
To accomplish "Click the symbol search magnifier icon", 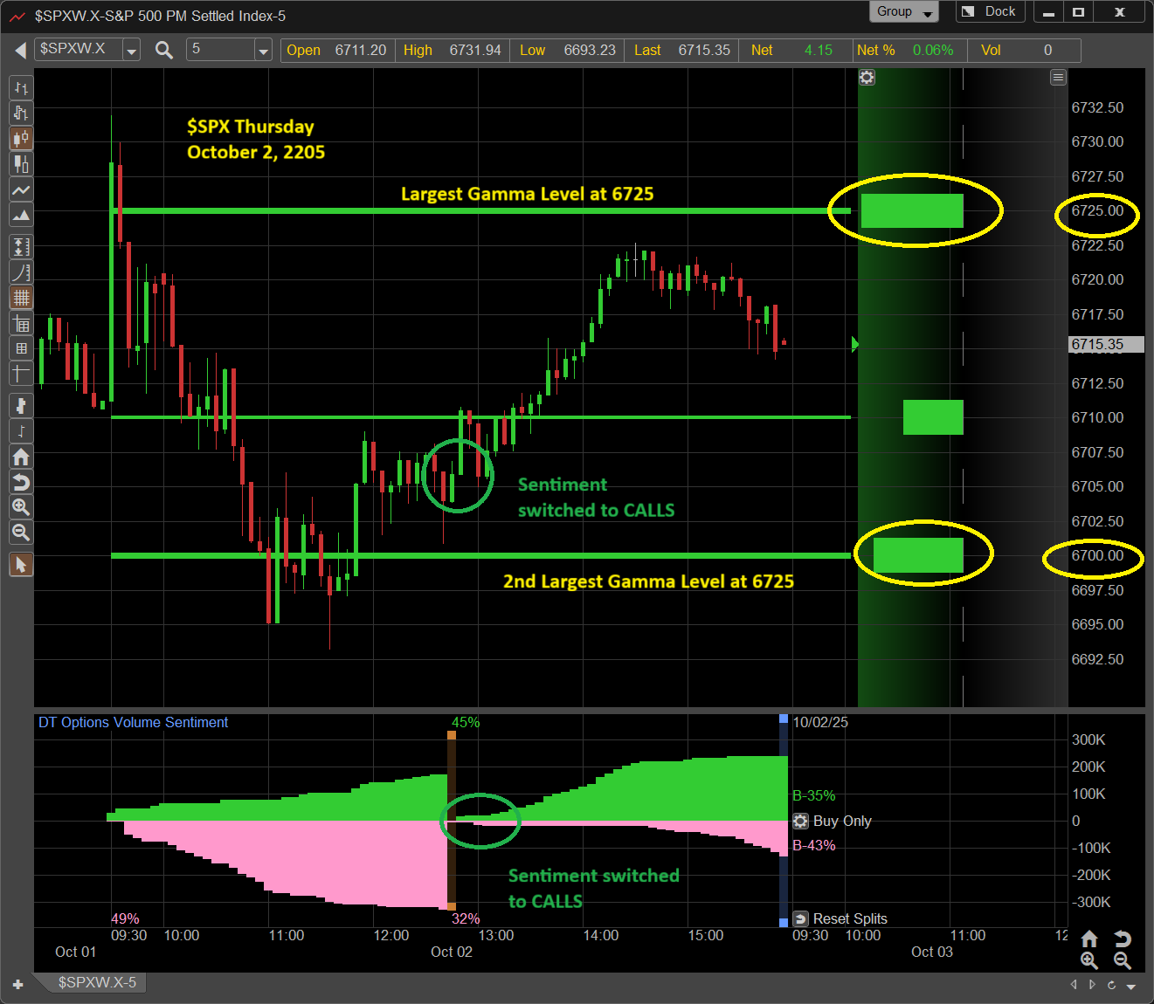I will pos(163,50).
